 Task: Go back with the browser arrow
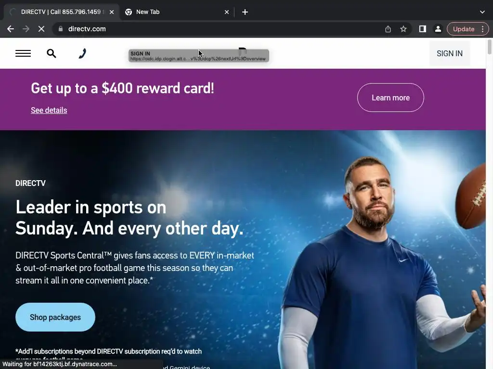(11, 29)
